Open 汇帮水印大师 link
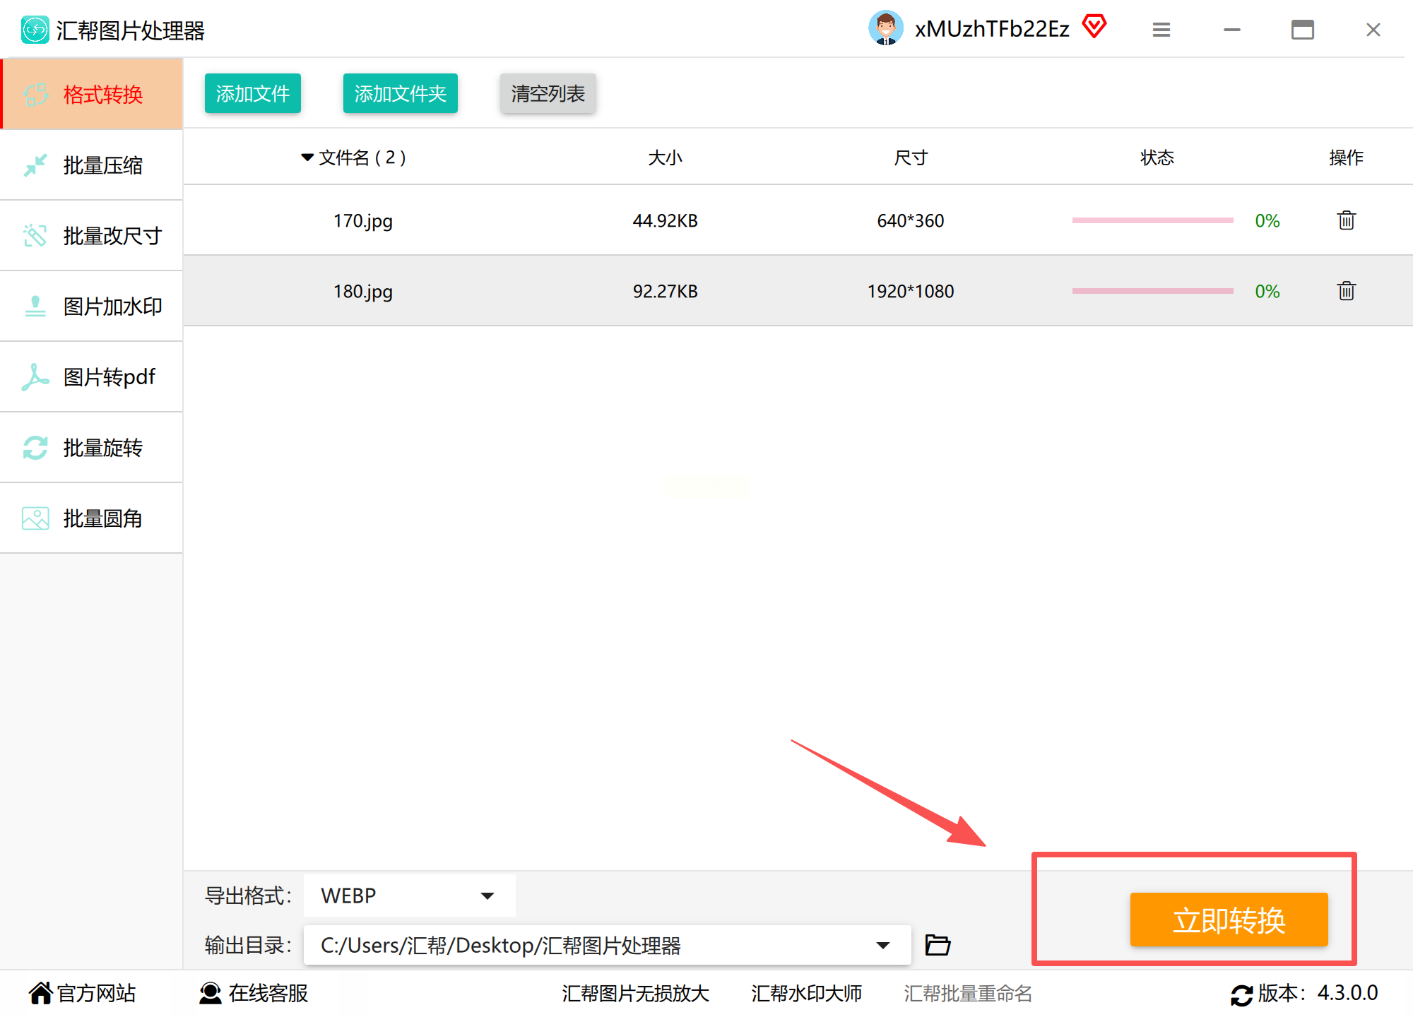The height and width of the screenshot is (1017, 1413). (x=806, y=994)
